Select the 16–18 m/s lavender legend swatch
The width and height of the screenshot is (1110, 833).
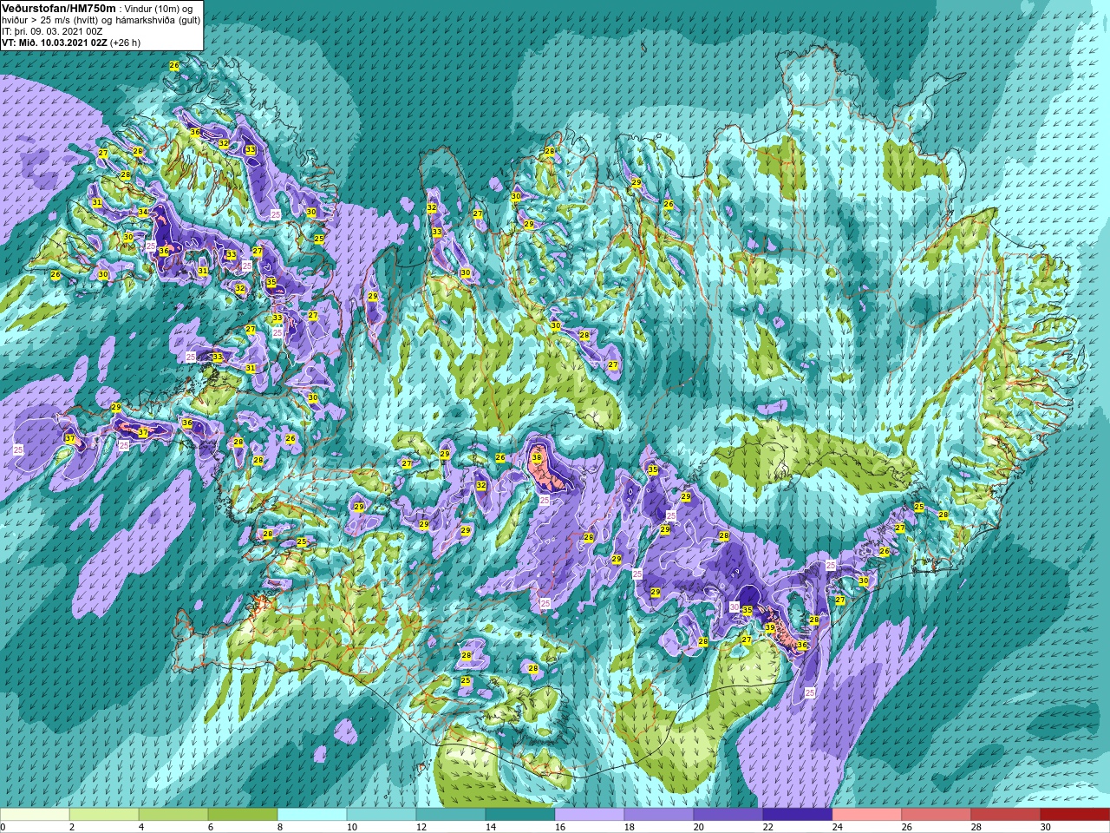(x=590, y=815)
